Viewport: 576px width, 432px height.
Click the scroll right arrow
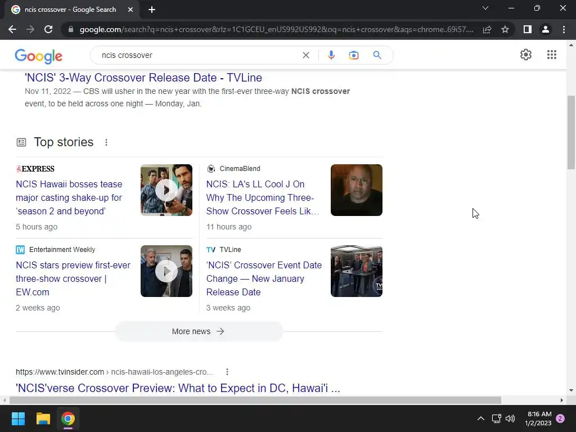click(x=562, y=400)
